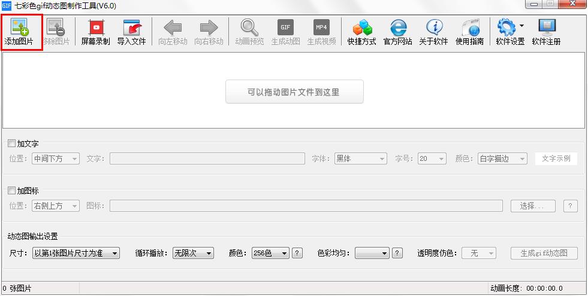Click the app GIF icon in title bar
Image resolution: width=588 pixels, height=296 pixels.
[x=7, y=5]
